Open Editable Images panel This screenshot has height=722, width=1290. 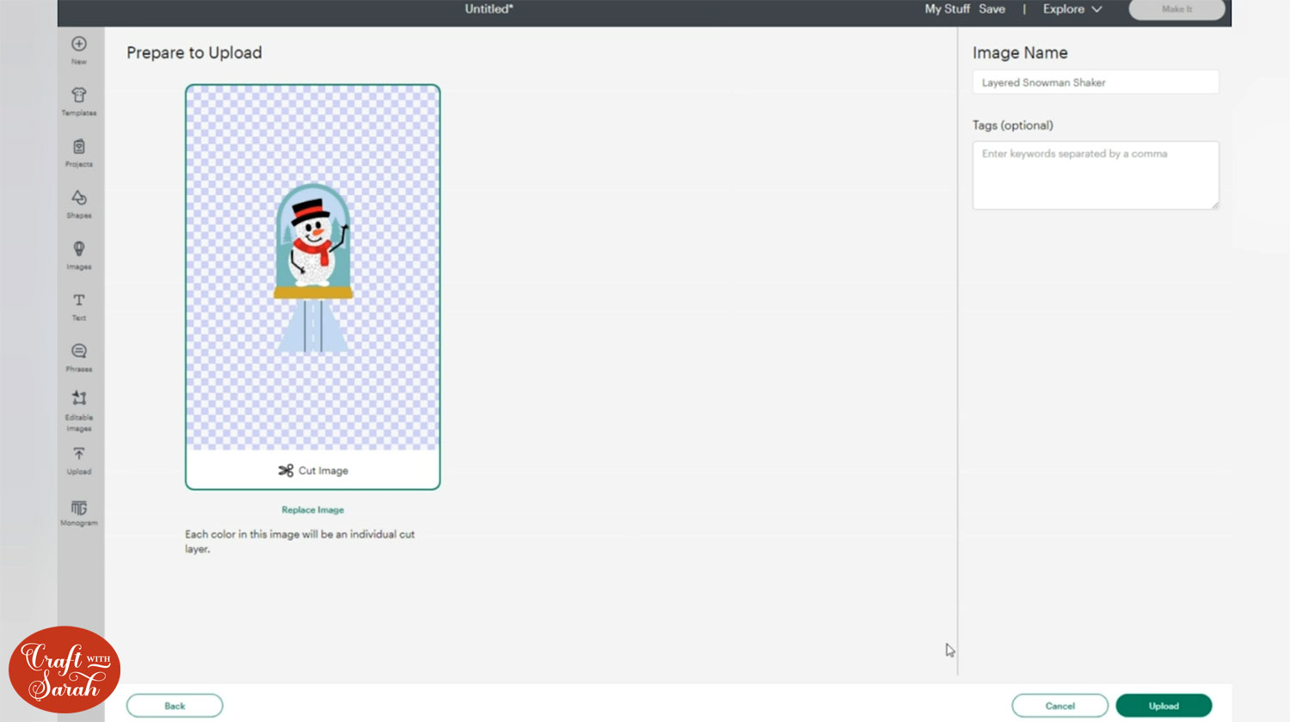pyautogui.click(x=79, y=411)
